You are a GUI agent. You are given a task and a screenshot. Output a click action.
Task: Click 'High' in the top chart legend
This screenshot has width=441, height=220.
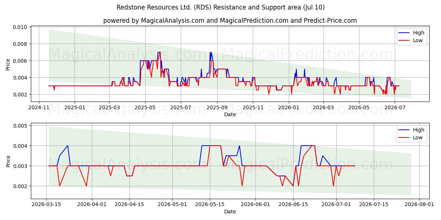tap(419, 33)
